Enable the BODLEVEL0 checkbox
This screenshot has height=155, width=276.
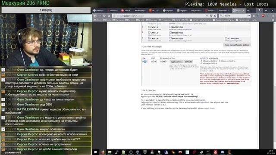(170, 38)
